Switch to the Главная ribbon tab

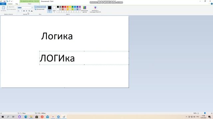(10, 4)
